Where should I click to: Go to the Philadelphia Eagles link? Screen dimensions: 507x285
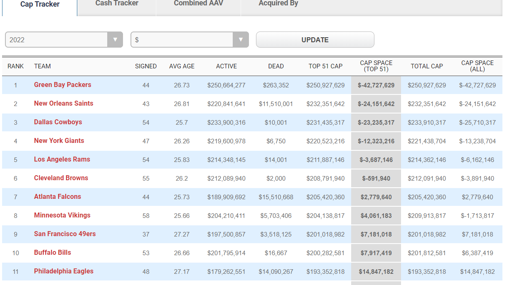coord(64,271)
